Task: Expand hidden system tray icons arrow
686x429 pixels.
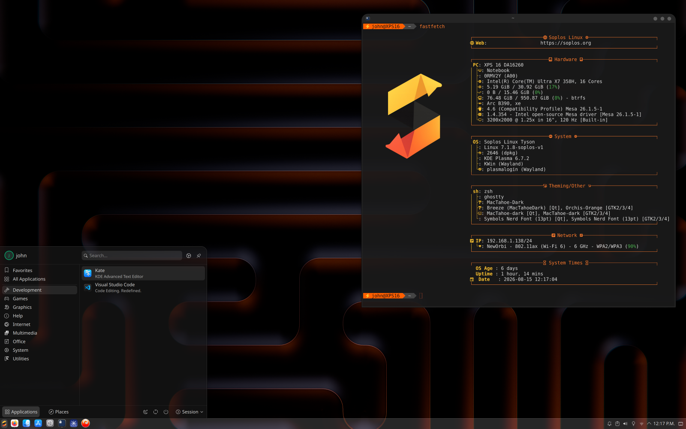Action: (649, 424)
